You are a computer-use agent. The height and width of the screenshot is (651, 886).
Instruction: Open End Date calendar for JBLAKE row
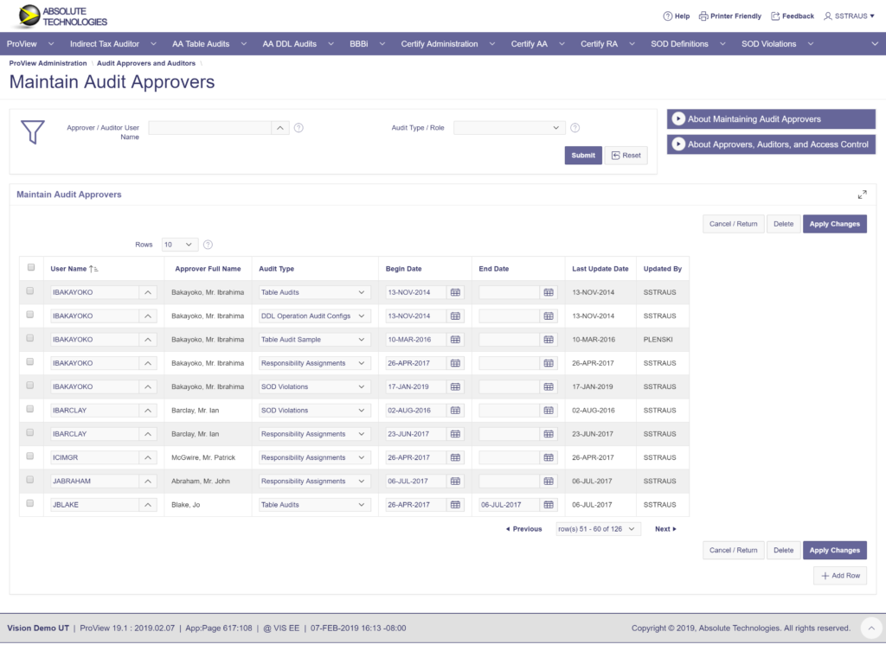549,505
